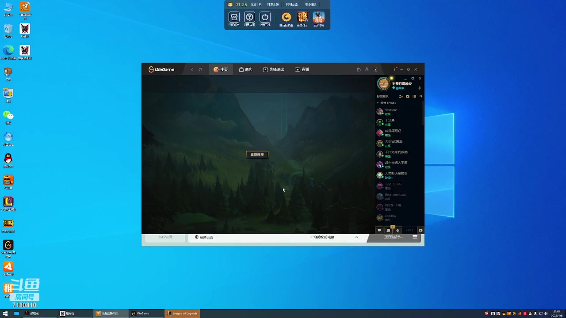This screenshot has height=318, width=566.
Task: Select offline friend coolboy
Action: tap(399, 218)
